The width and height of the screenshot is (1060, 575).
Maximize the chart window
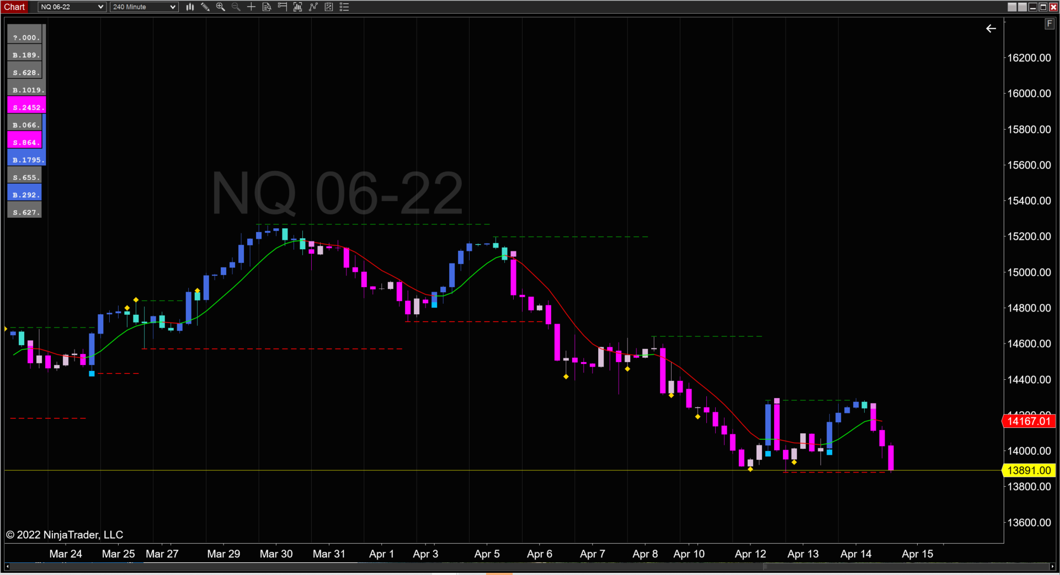[x=1043, y=7]
